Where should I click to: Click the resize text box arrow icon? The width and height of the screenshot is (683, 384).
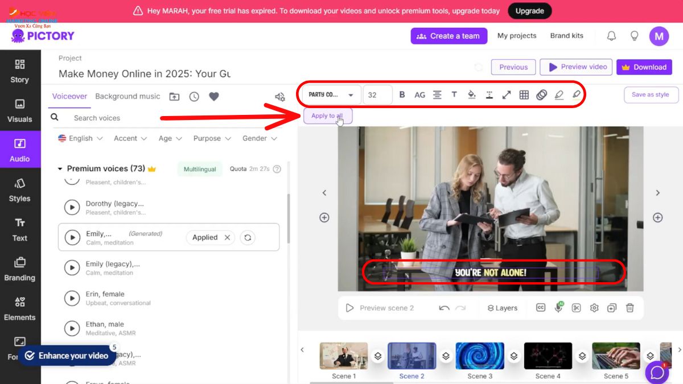507,95
